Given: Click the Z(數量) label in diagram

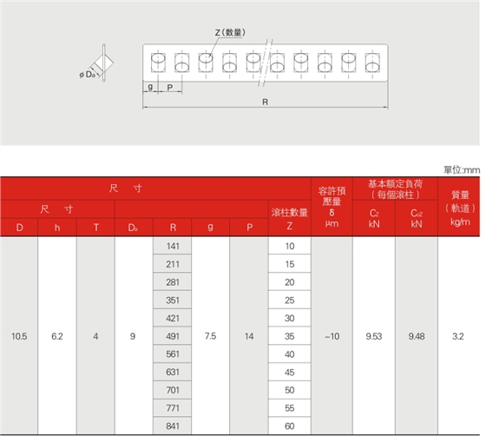Looking at the screenshot, I should 230,32.
